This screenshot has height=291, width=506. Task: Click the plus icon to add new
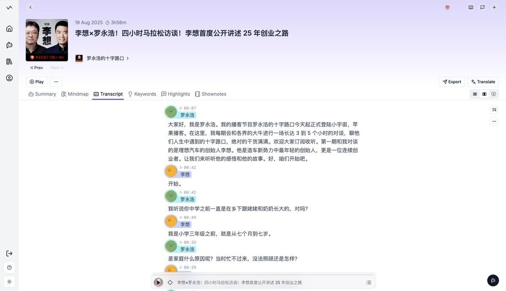(494, 7)
